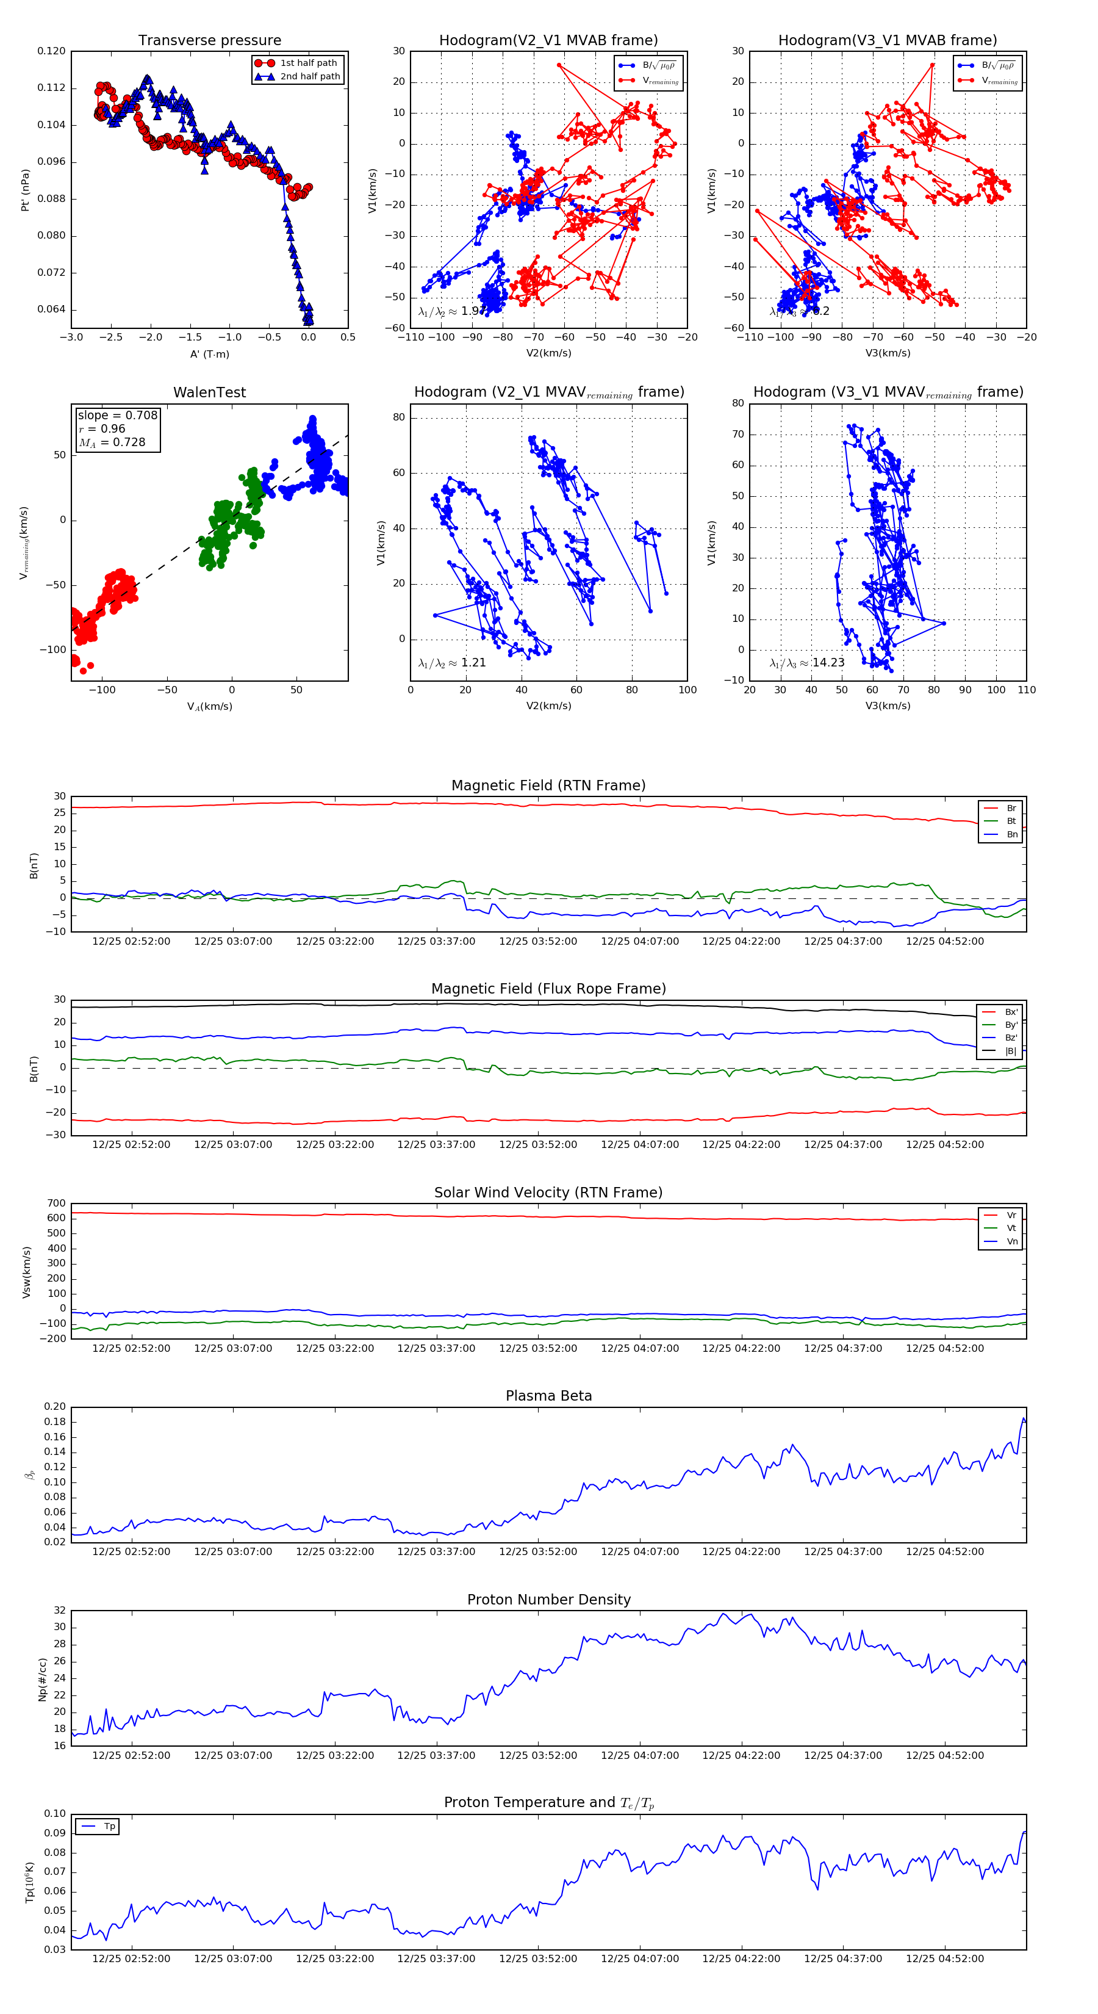Click the 'λ1/λ3 ≈ 14.23' annotation
This screenshot has height=2014, width=1098.
point(806,663)
